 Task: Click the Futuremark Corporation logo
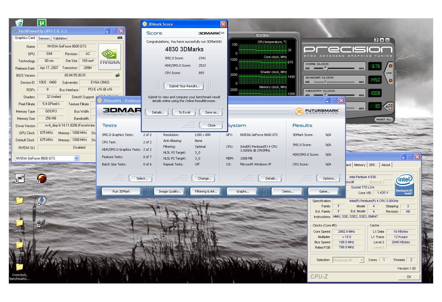(317, 111)
